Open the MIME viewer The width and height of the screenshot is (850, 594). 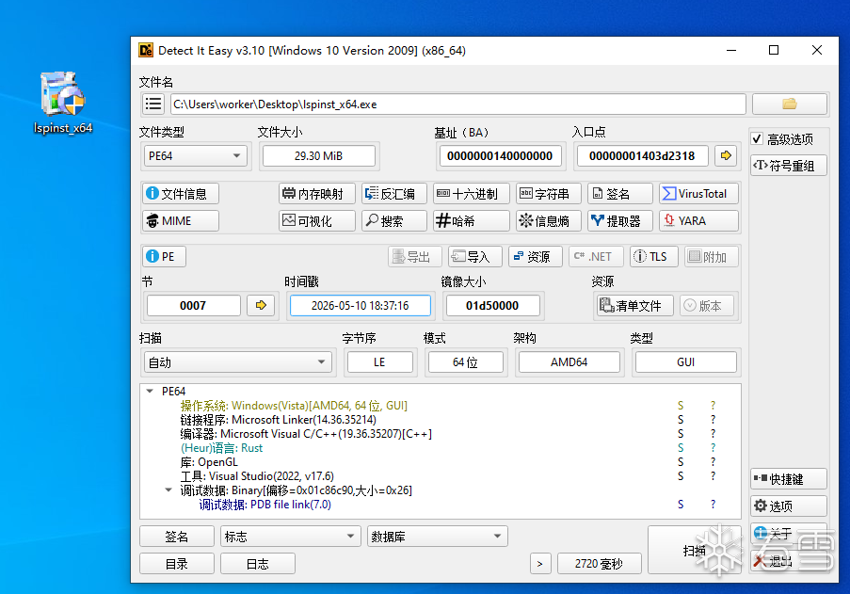pos(181,221)
